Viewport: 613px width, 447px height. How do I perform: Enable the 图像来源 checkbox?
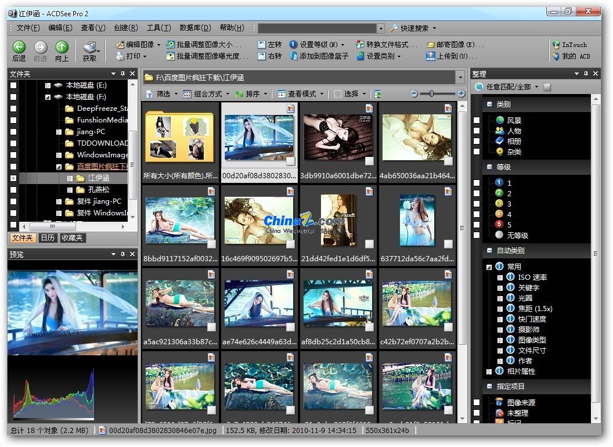pyautogui.click(x=477, y=402)
